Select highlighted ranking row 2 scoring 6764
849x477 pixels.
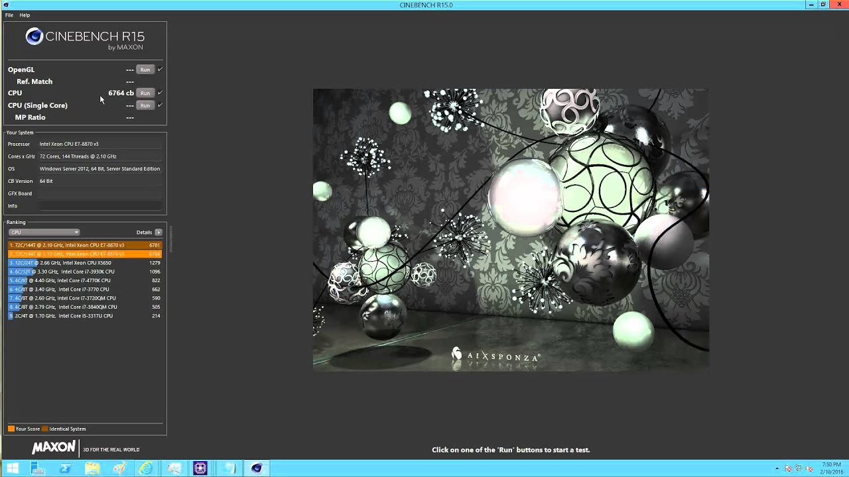[x=84, y=254]
